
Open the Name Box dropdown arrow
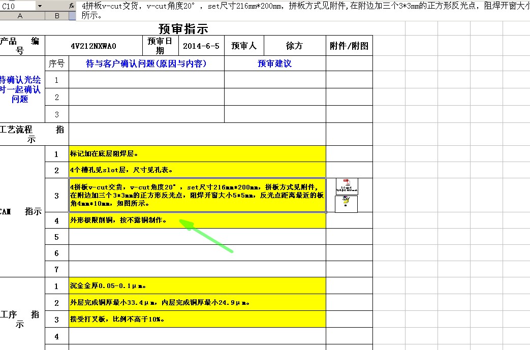(40, 6)
